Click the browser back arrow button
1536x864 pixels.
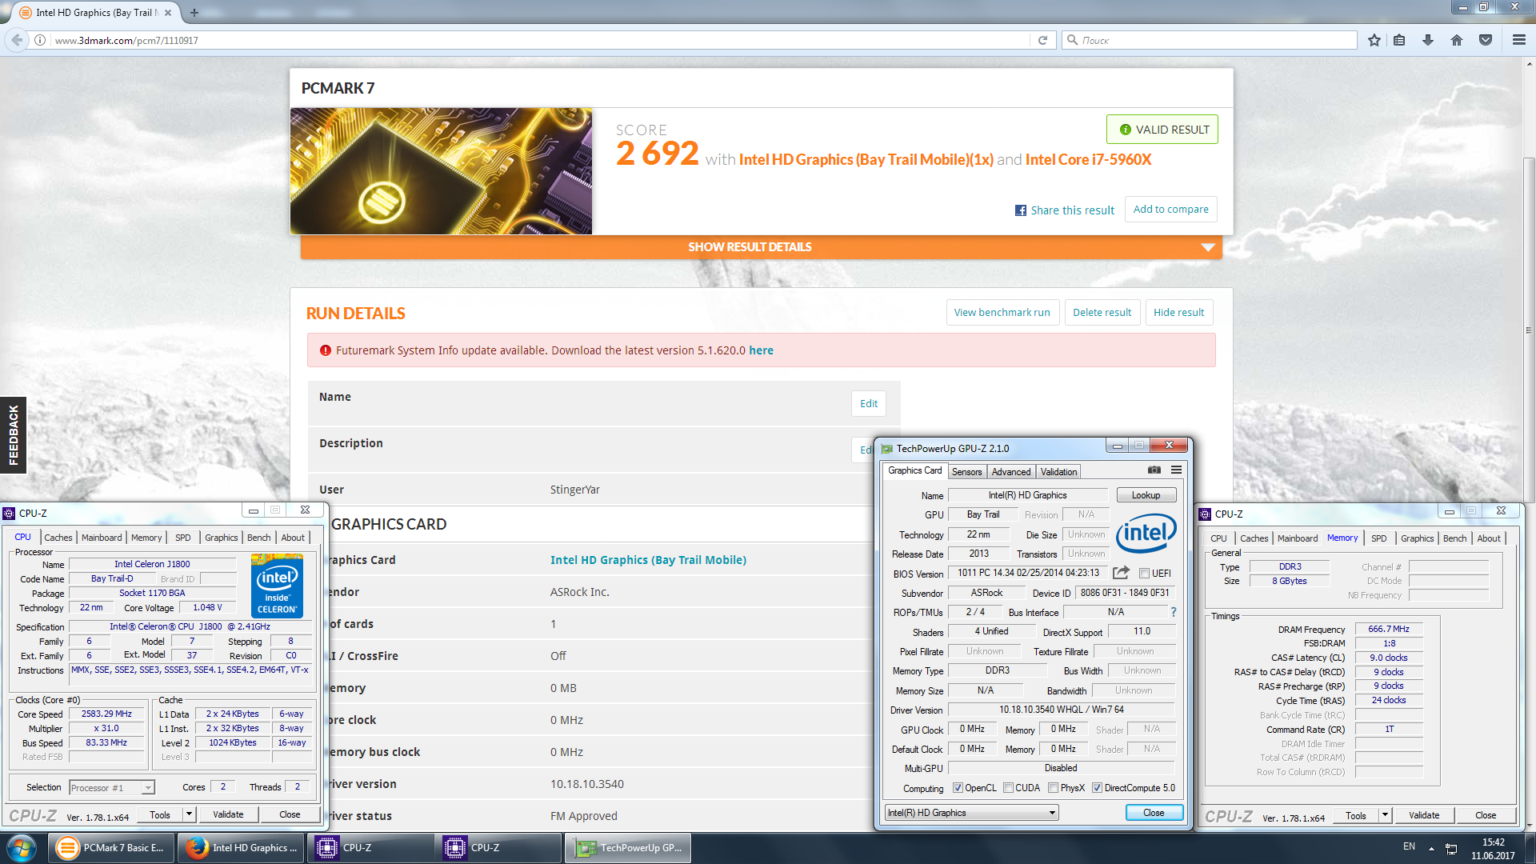17,40
